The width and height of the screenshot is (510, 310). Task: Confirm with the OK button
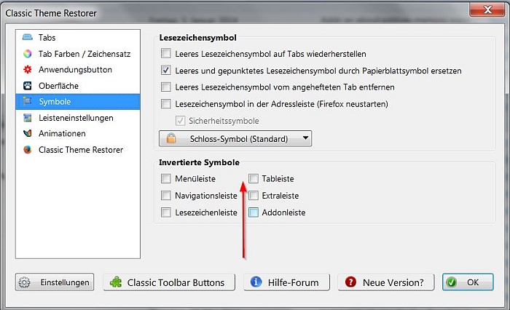tap(463, 282)
